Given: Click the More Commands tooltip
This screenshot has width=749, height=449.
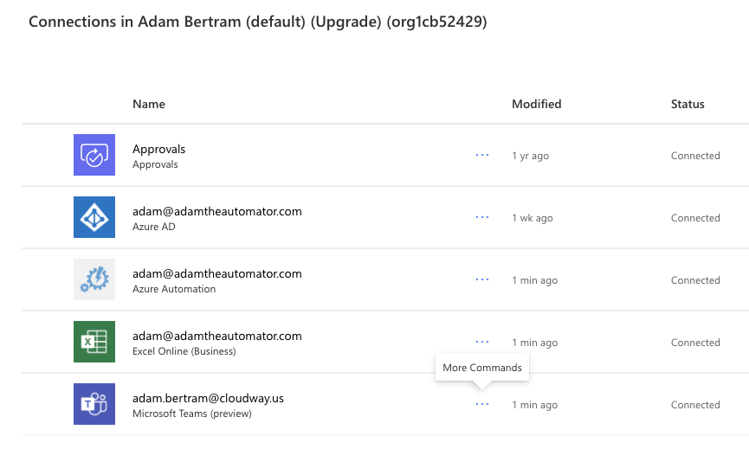Looking at the screenshot, I should coord(482,368).
